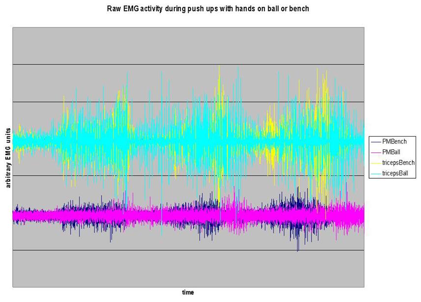
Task: Click the dense cyan tricepsBall signal band
Action: point(147,141)
